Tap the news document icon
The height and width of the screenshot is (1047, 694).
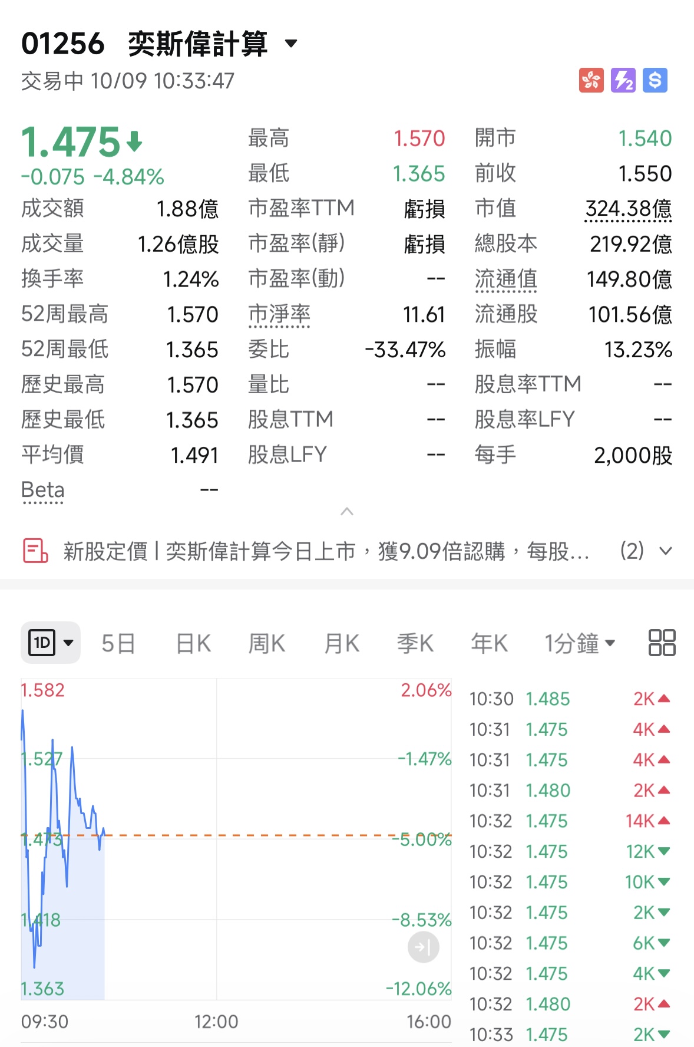tap(35, 551)
